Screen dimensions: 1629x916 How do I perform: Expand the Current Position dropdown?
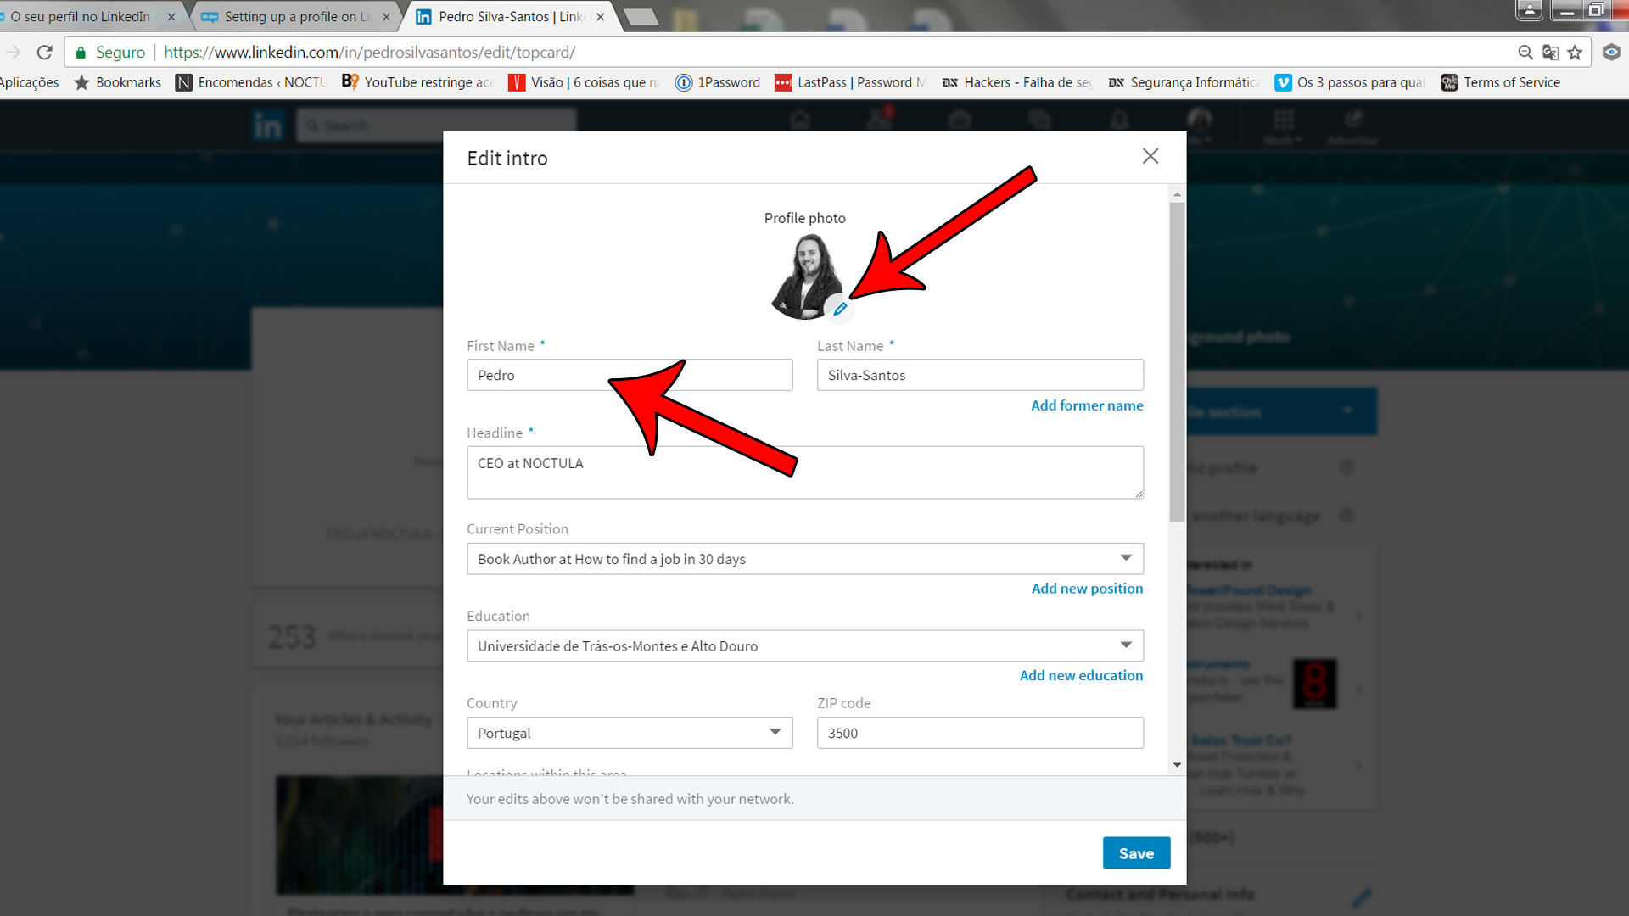click(x=805, y=559)
